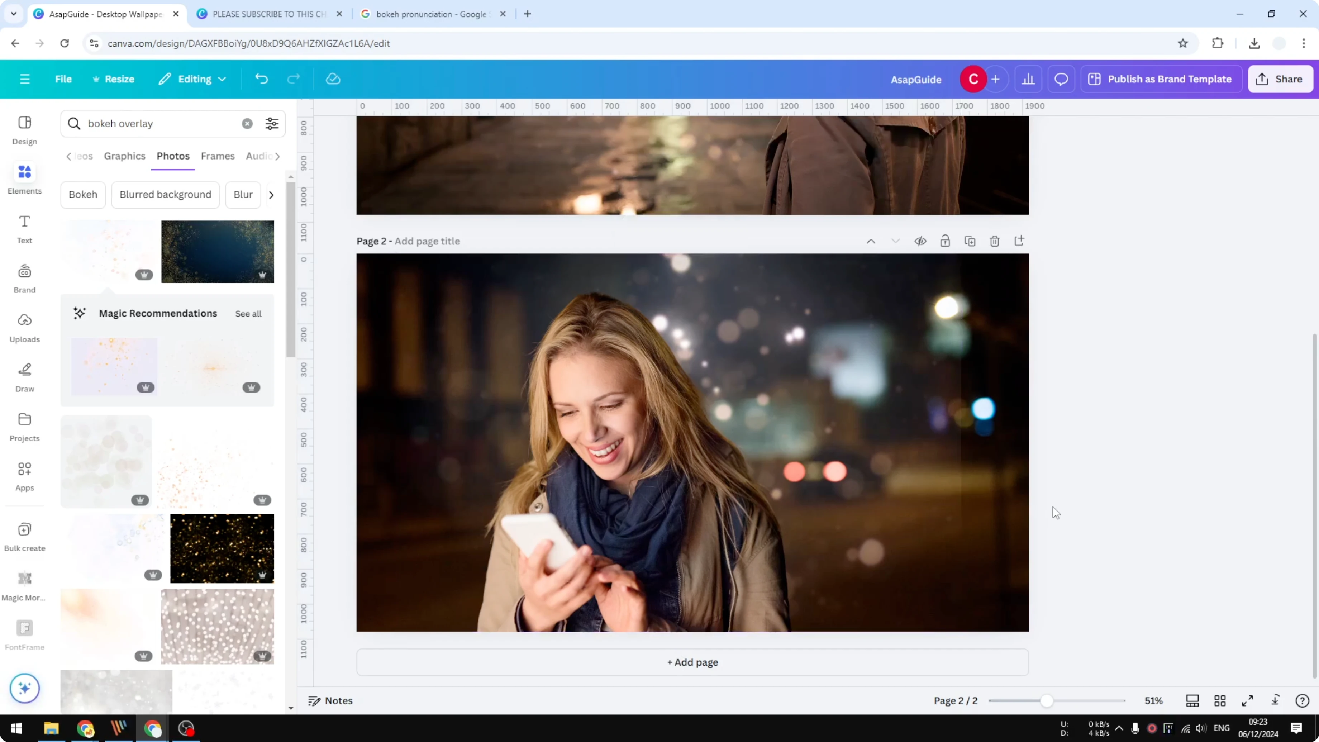Viewport: 1319px width, 742px height.
Task: Switch to the Graphics tab
Action: [x=124, y=156]
